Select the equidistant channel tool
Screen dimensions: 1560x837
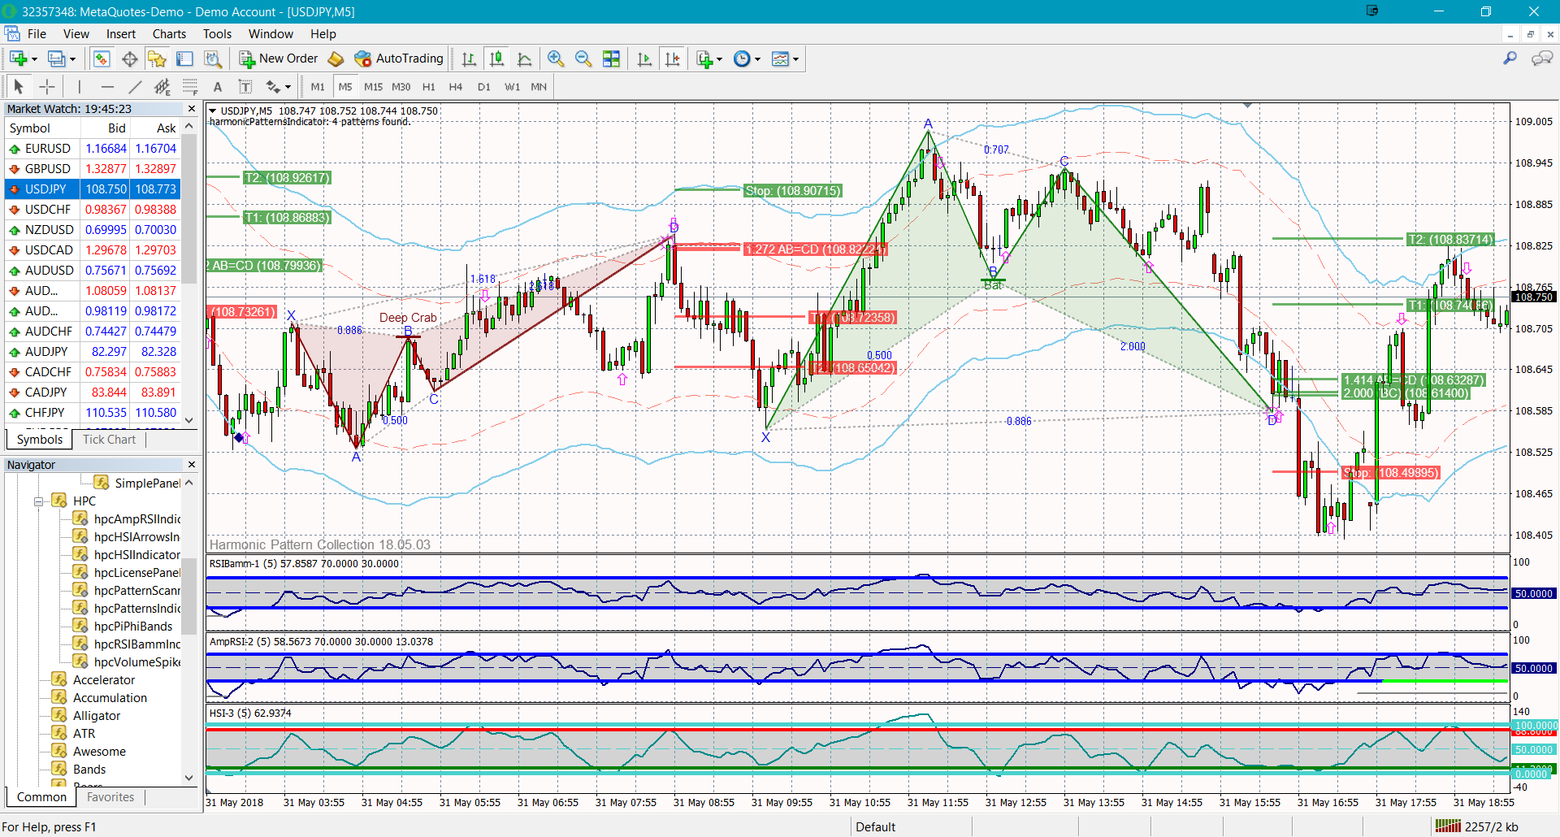tap(162, 86)
